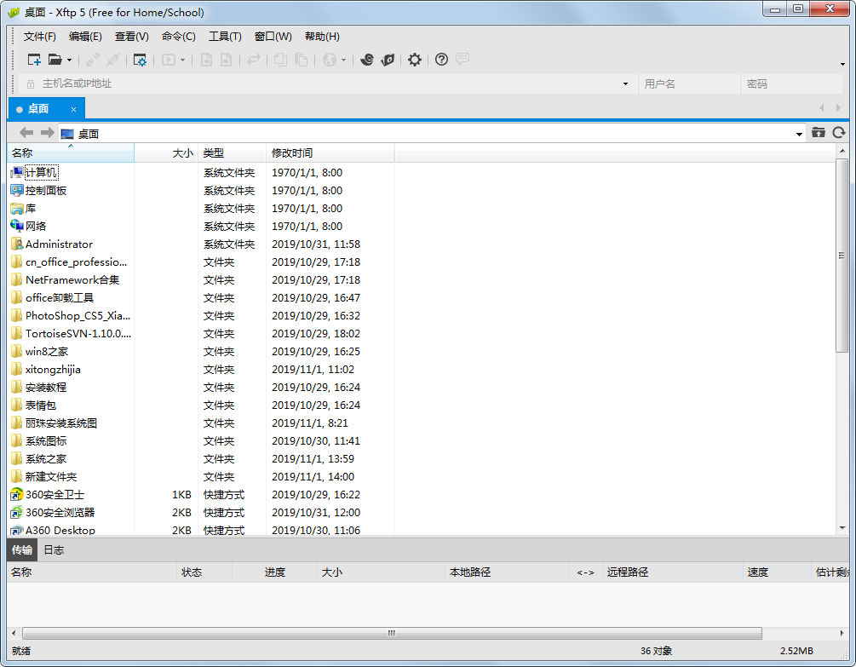
Task: Open the session manager folder icon
Action: tap(54, 60)
